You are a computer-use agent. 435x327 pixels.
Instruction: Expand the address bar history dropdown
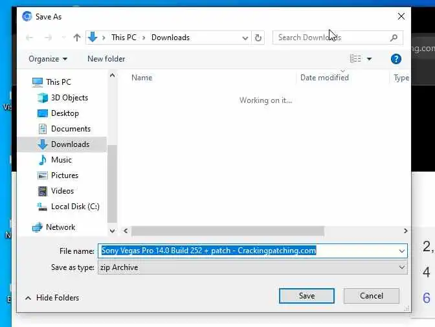coord(245,38)
